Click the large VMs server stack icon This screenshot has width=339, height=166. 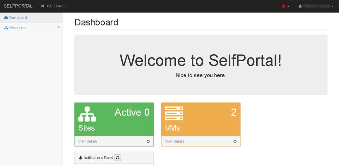pos(174,113)
